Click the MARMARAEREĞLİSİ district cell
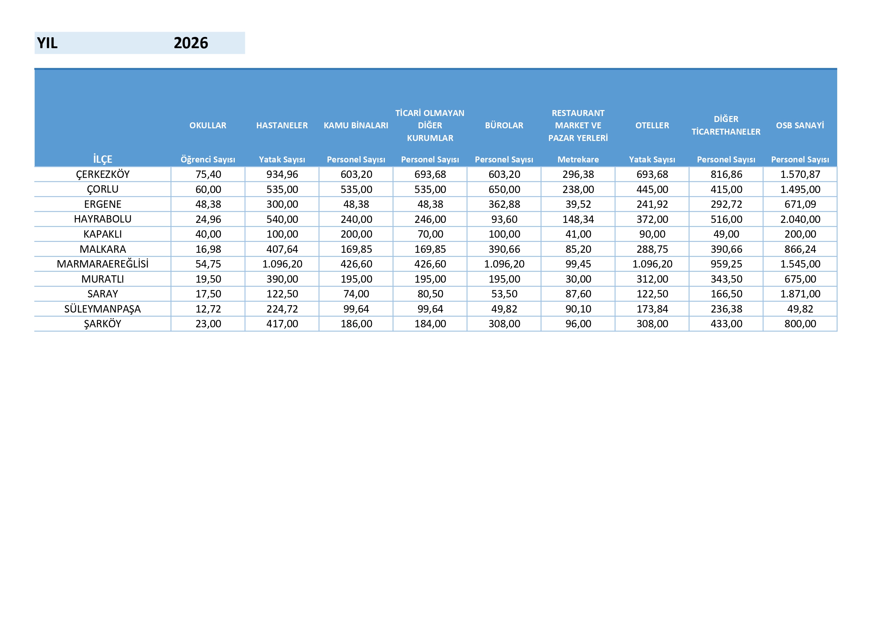This screenshot has width=872, height=617. 103,264
